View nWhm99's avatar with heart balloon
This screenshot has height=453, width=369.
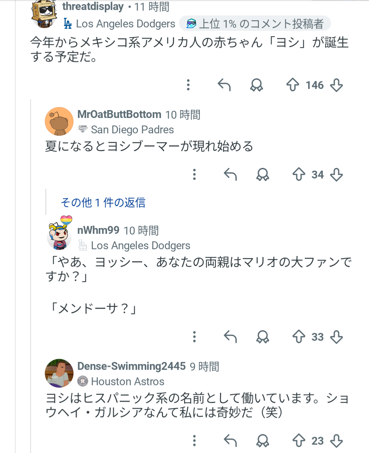click(x=60, y=233)
